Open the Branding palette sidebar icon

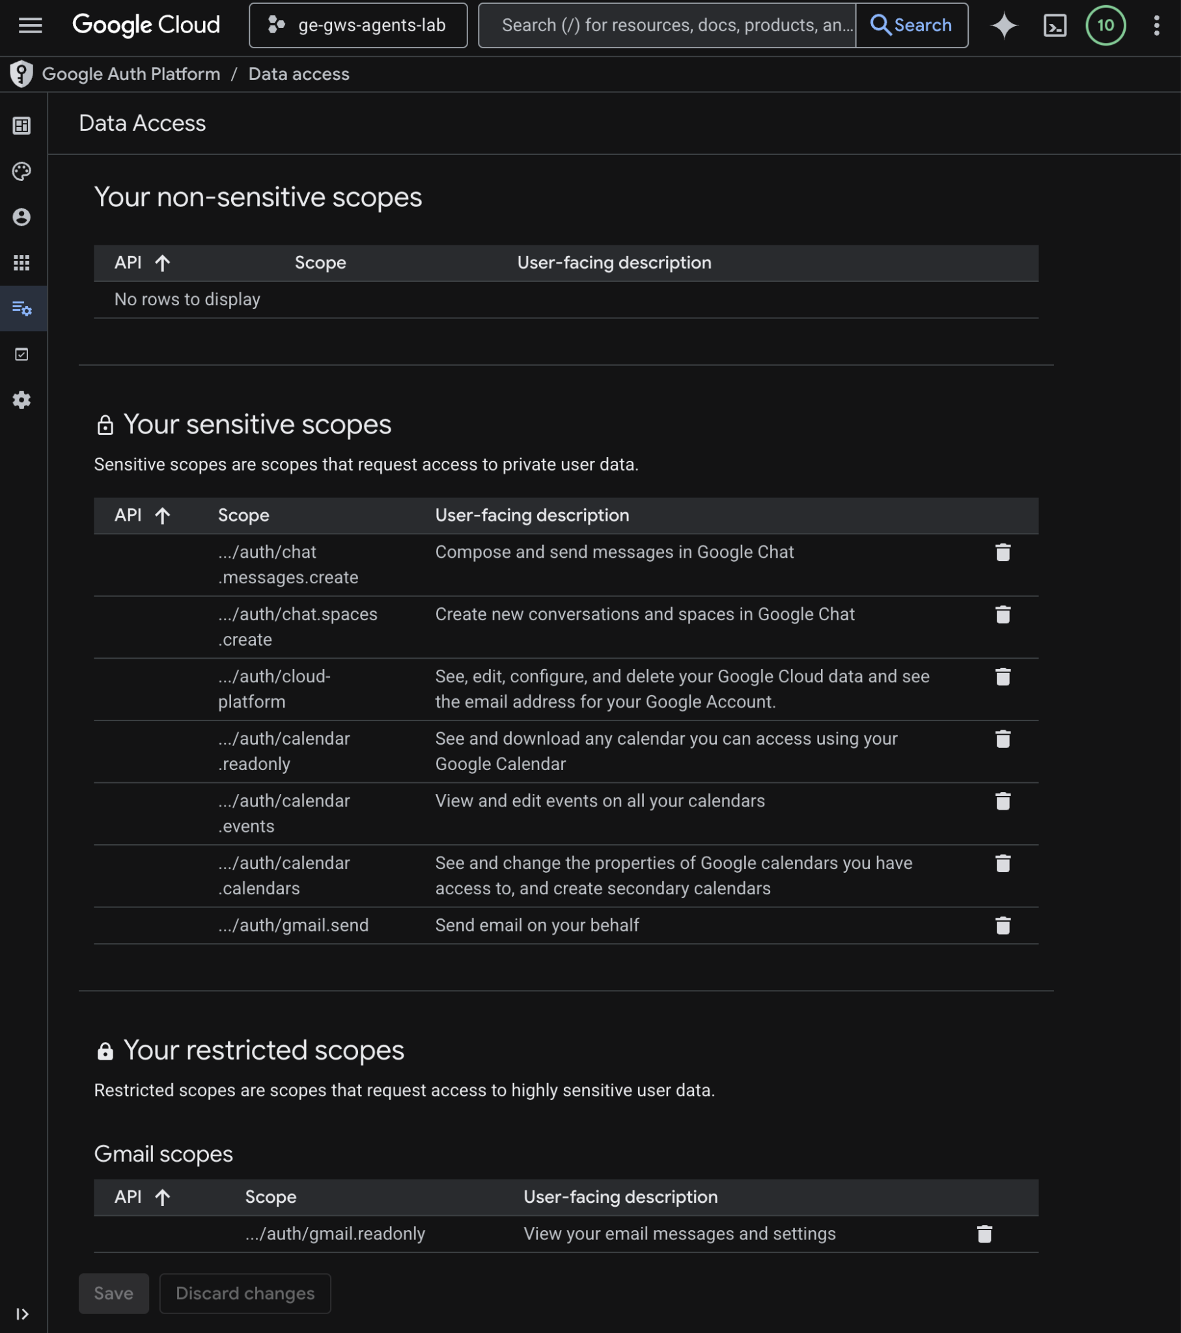(21, 172)
